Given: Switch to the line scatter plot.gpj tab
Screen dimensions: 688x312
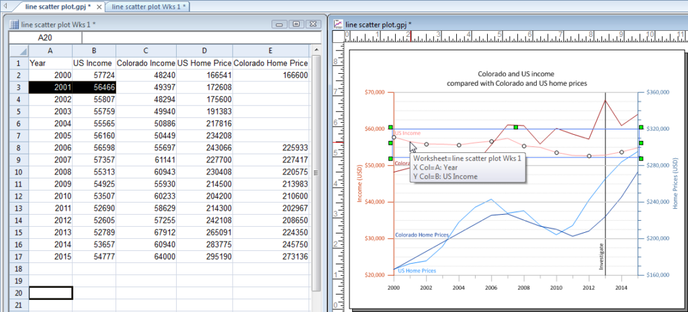Looking at the screenshot, I should pyautogui.click(x=56, y=7).
